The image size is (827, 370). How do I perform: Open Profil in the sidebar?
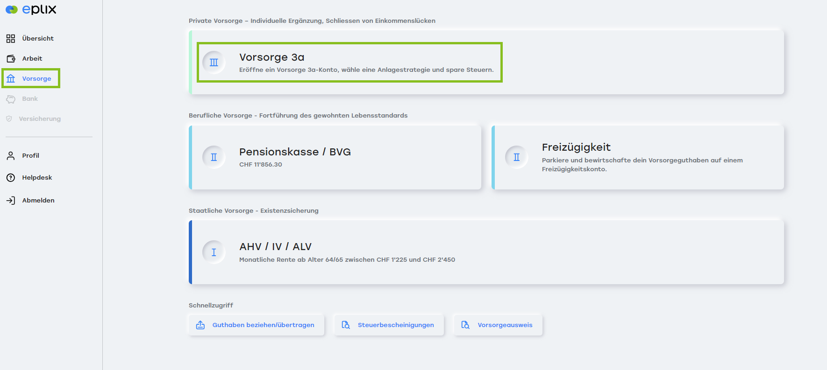point(30,155)
